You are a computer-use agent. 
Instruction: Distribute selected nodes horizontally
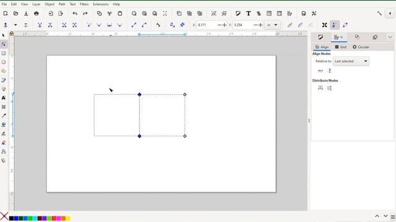tap(321, 88)
